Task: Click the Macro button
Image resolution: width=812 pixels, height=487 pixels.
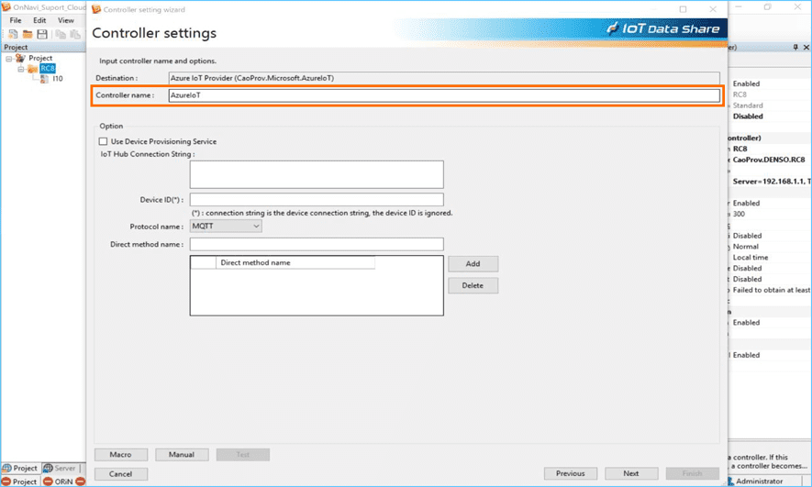Action: 121,454
